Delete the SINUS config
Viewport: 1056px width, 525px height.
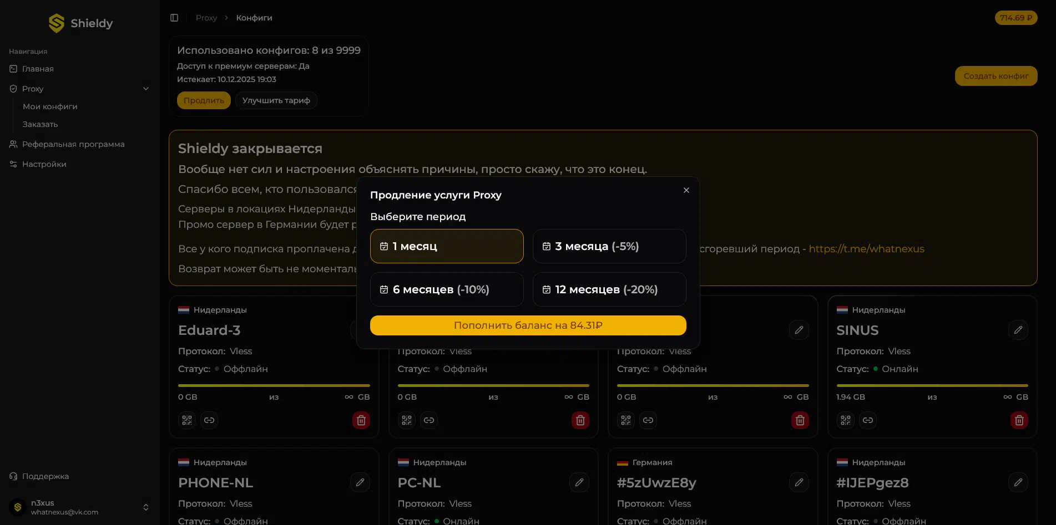click(1019, 420)
